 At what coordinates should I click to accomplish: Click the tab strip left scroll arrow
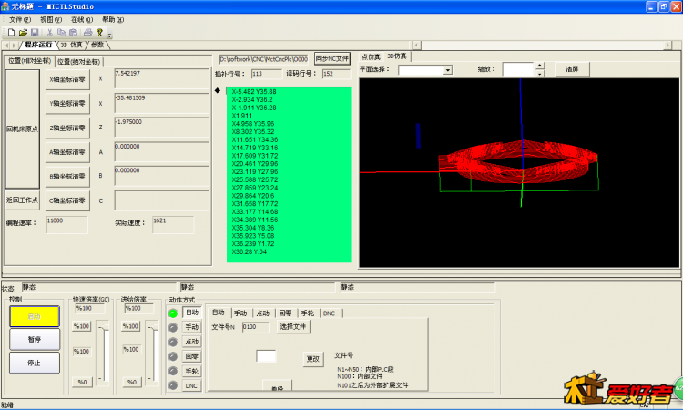click(6, 46)
